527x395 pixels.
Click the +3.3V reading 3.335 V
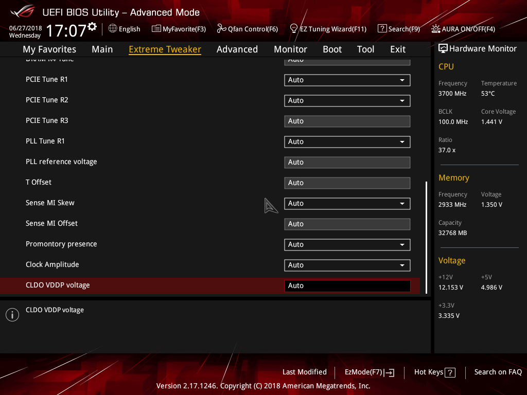pos(449,316)
